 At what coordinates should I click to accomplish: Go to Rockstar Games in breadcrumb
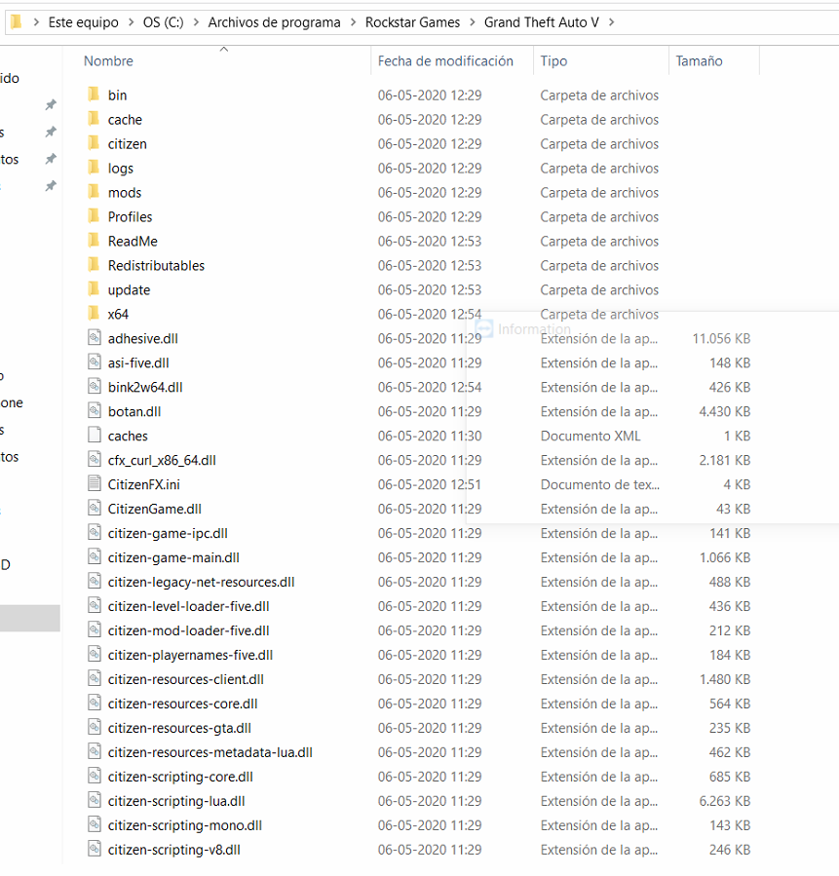pyautogui.click(x=413, y=22)
